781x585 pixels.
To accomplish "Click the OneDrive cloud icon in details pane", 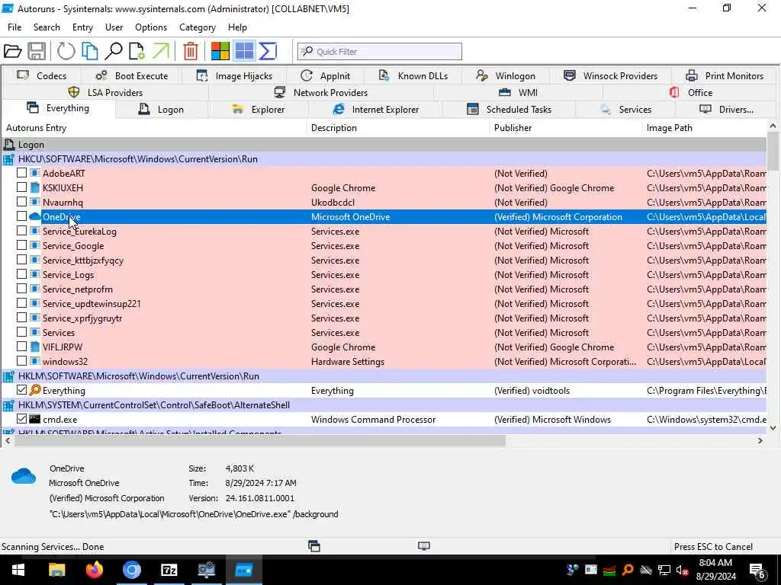I will click(x=24, y=476).
